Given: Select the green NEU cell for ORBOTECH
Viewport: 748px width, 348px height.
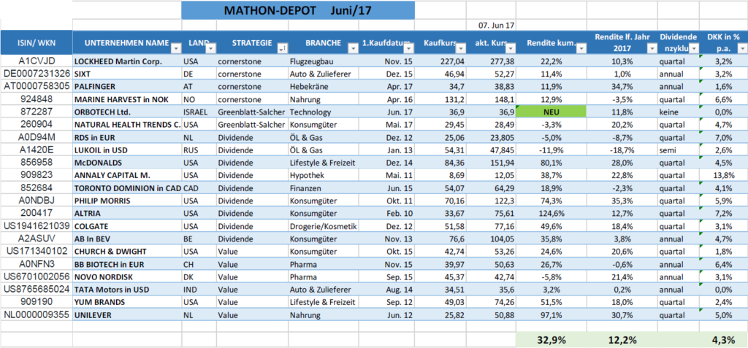Looking at the screenshot, I should coord(551,112).
